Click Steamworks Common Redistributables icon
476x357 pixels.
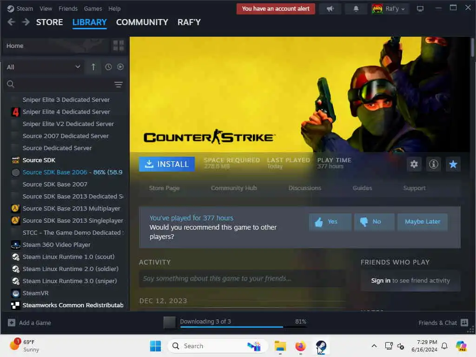click(15, 305)
